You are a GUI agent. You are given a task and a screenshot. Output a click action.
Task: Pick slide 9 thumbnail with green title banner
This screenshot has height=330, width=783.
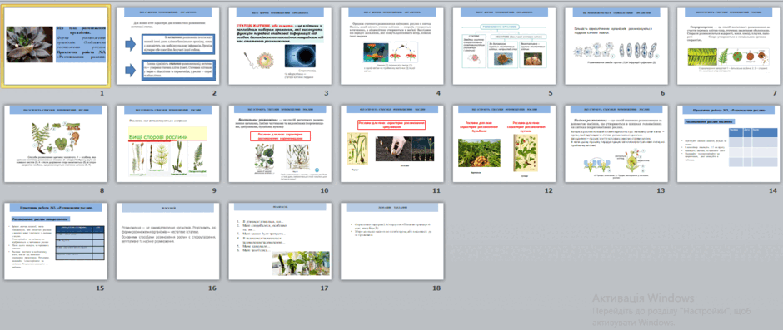pos(167,144)
